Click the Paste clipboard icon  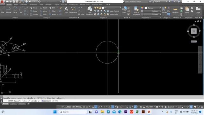click(x=187, y=10)
